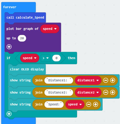The width and height of the screenshot is (120, 124).
Task: Open the distance1 variable dropdown
Action: click(88, 80)
